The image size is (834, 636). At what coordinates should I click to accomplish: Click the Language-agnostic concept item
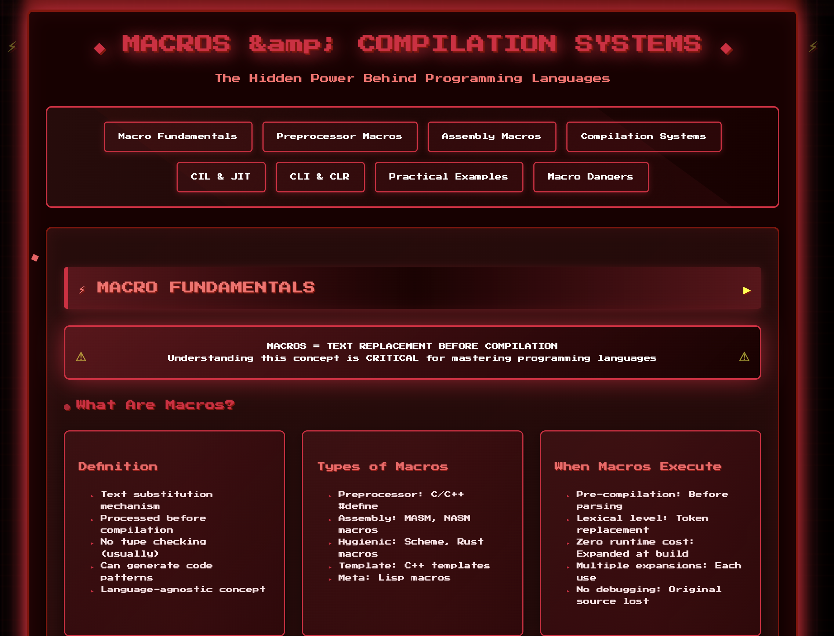coord(183,589)
